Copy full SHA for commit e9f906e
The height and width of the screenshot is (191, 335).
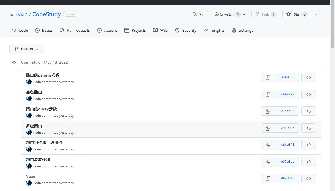(x=268, y=128)
